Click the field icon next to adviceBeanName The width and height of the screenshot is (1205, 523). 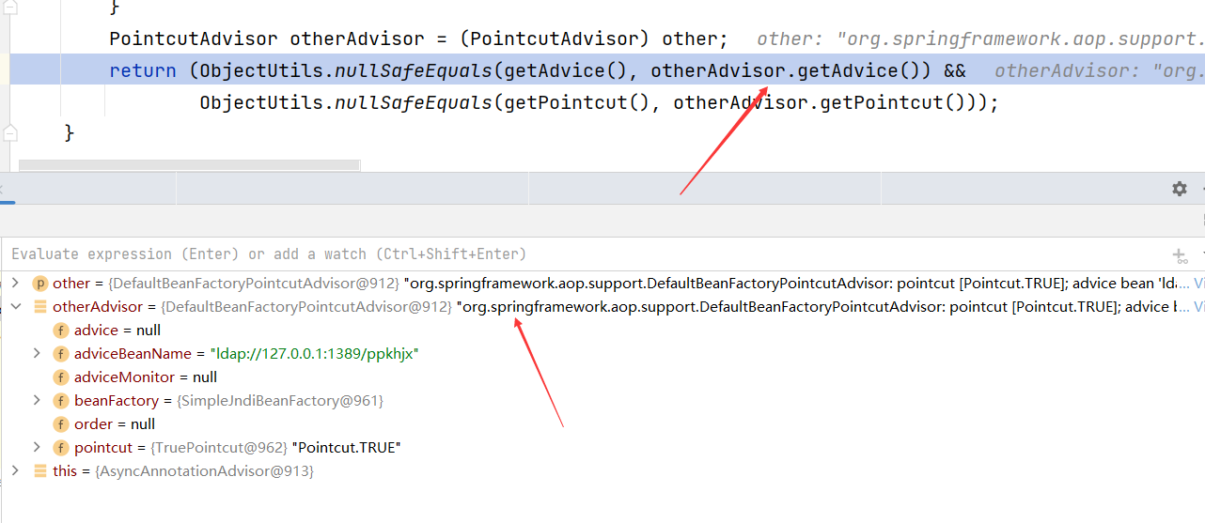61,353
